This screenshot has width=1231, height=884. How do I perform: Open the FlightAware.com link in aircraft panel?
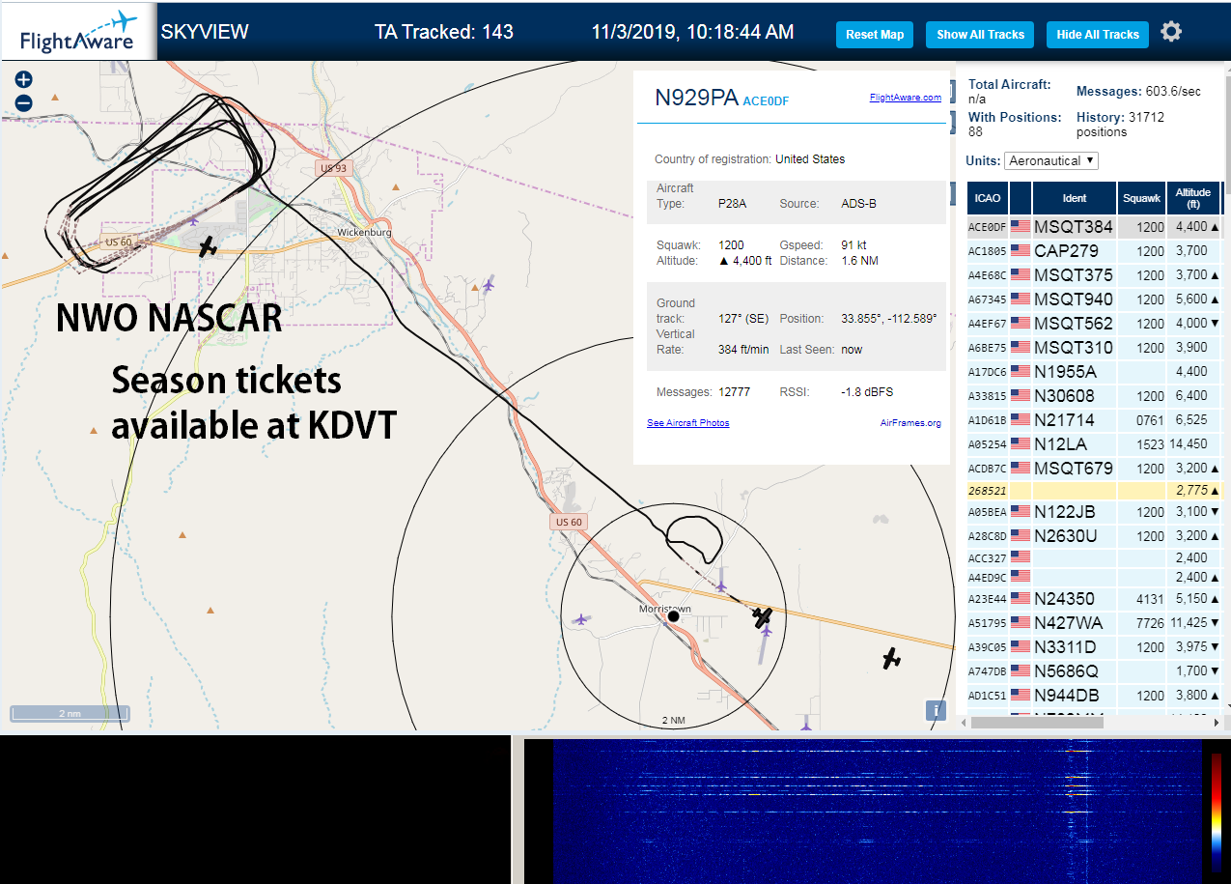coord(905,98)
